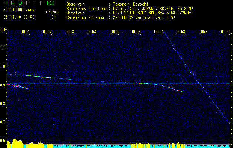Click the 0059 time marker
The width and height of the screenshot is (233, 148).
203,31
